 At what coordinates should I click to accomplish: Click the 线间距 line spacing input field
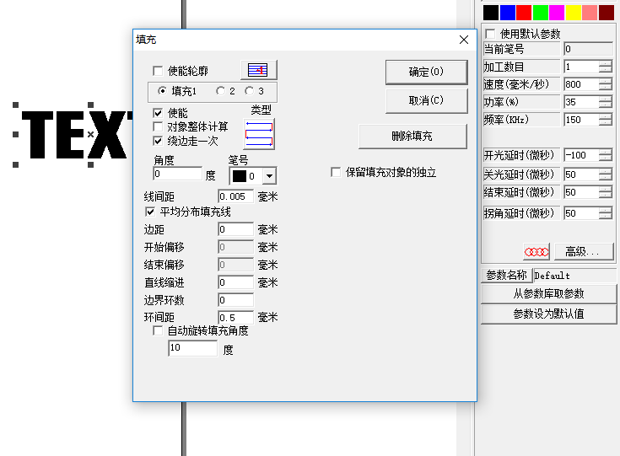[x=236, y=196]
